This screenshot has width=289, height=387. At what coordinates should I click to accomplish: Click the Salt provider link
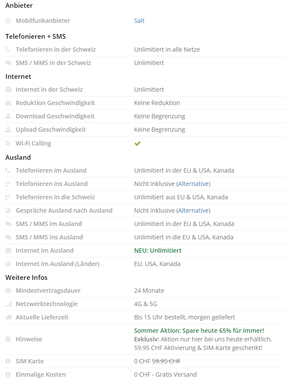point(139,21)
